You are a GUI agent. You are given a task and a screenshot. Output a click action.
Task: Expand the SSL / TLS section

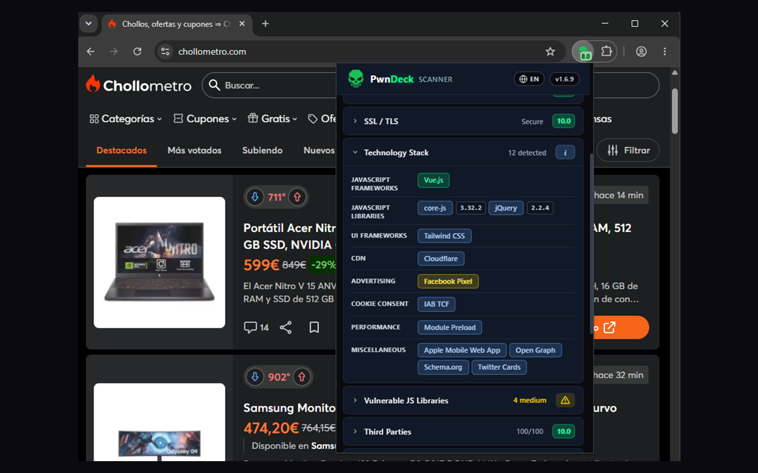coord(463,121)
